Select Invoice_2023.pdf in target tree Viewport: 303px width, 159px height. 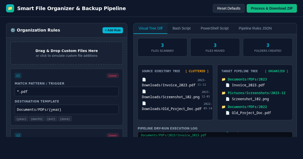coord(248,85)
